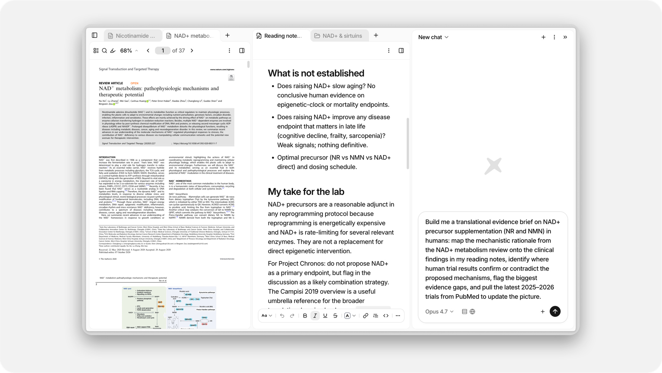Toggle bold formatting in notes

(x=305, y=316)
